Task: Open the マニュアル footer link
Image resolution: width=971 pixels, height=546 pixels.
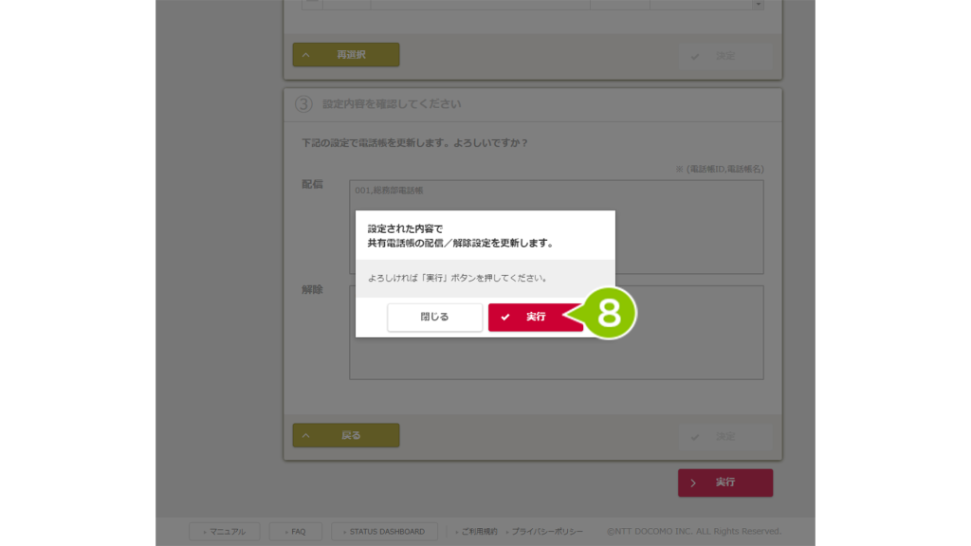Action: 224,531
